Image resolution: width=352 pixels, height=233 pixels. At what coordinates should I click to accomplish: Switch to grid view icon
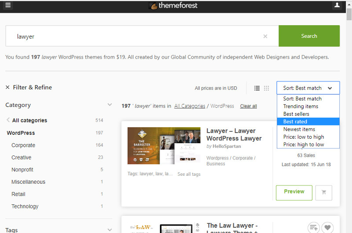pyautogui.click(x=267, y=88)
